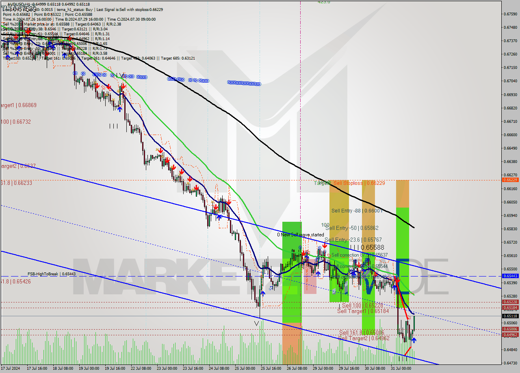The image size is (520, 373).
Task: Click the '22 Jul 08:00' time axis label
Action: click(140, 369)
